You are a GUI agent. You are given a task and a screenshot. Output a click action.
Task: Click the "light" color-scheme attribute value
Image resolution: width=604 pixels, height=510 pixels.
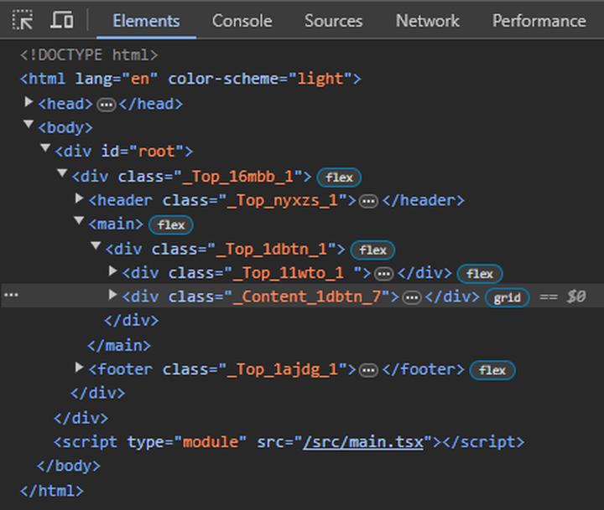pyautogui.click(x=320, y=79)
